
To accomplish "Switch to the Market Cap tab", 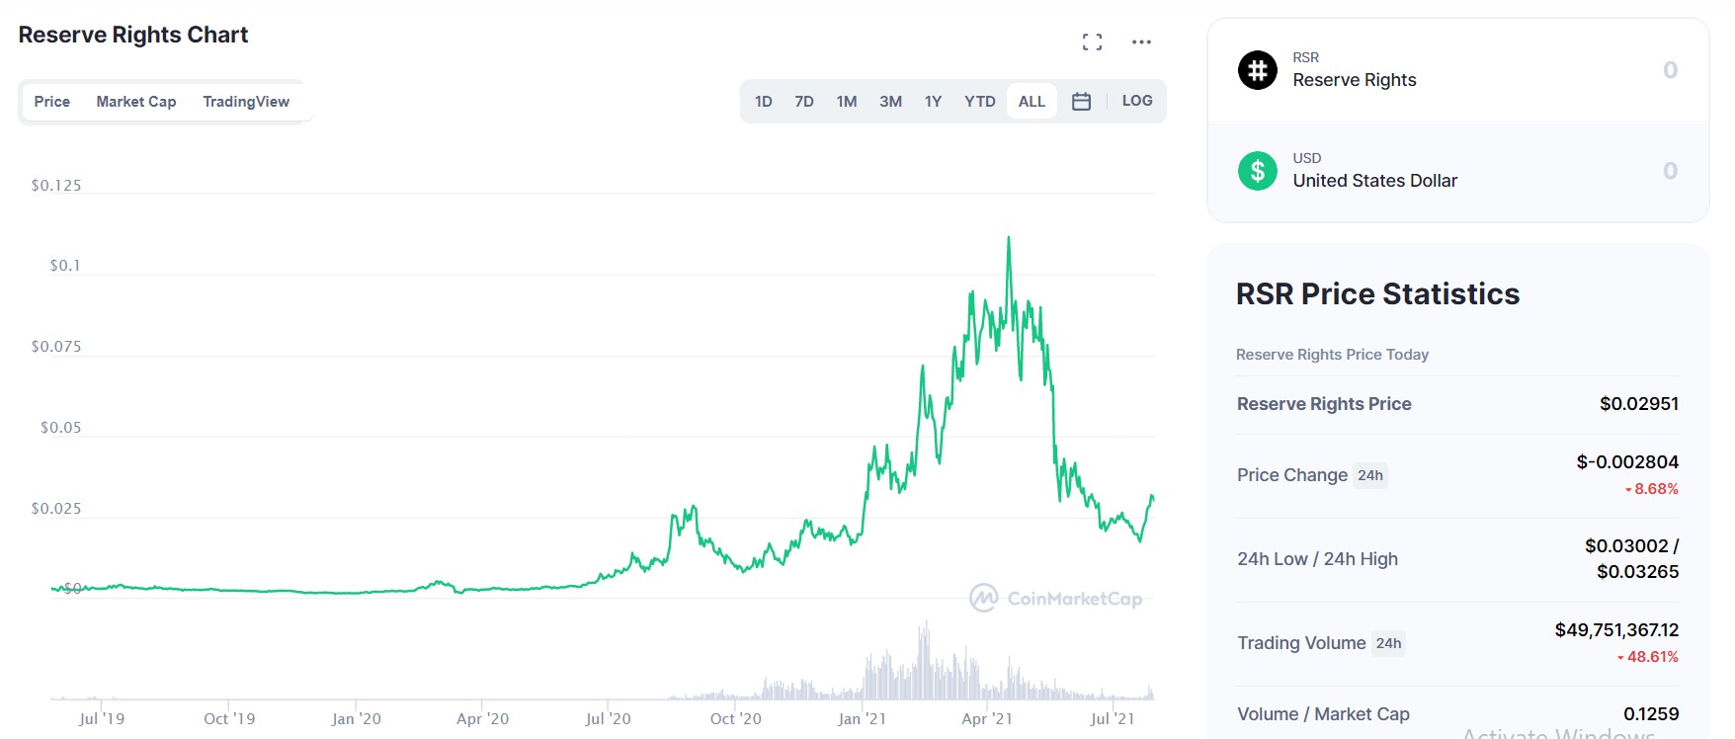I will [135, 101].
